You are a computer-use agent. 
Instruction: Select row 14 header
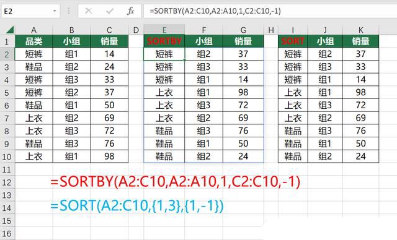click(7, 208)
